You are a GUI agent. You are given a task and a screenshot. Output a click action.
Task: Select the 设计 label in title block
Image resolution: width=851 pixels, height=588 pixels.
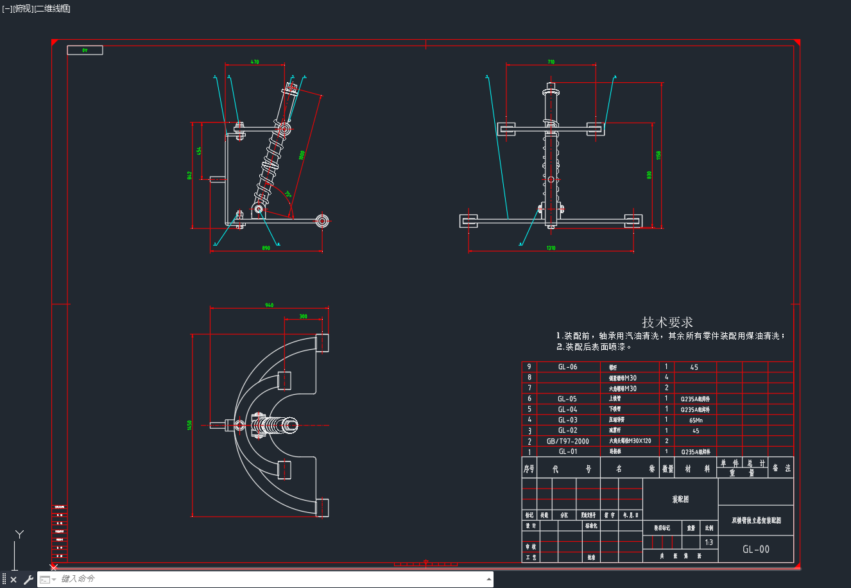click(x=531, y=526)
